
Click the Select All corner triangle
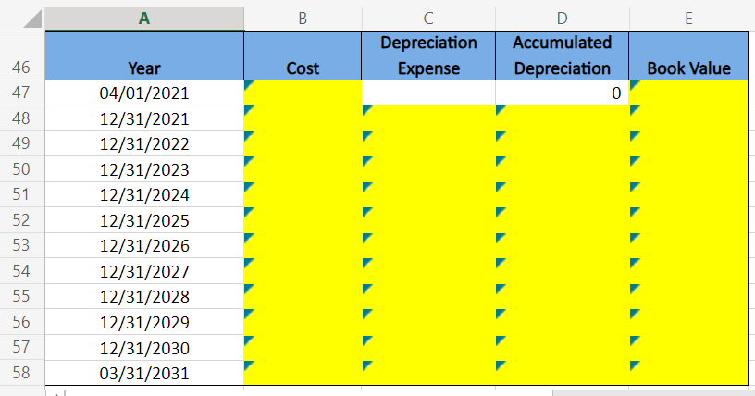pos(32,19)
